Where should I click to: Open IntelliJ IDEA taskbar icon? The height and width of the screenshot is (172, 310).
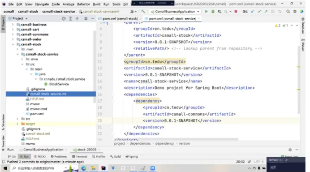103,168
